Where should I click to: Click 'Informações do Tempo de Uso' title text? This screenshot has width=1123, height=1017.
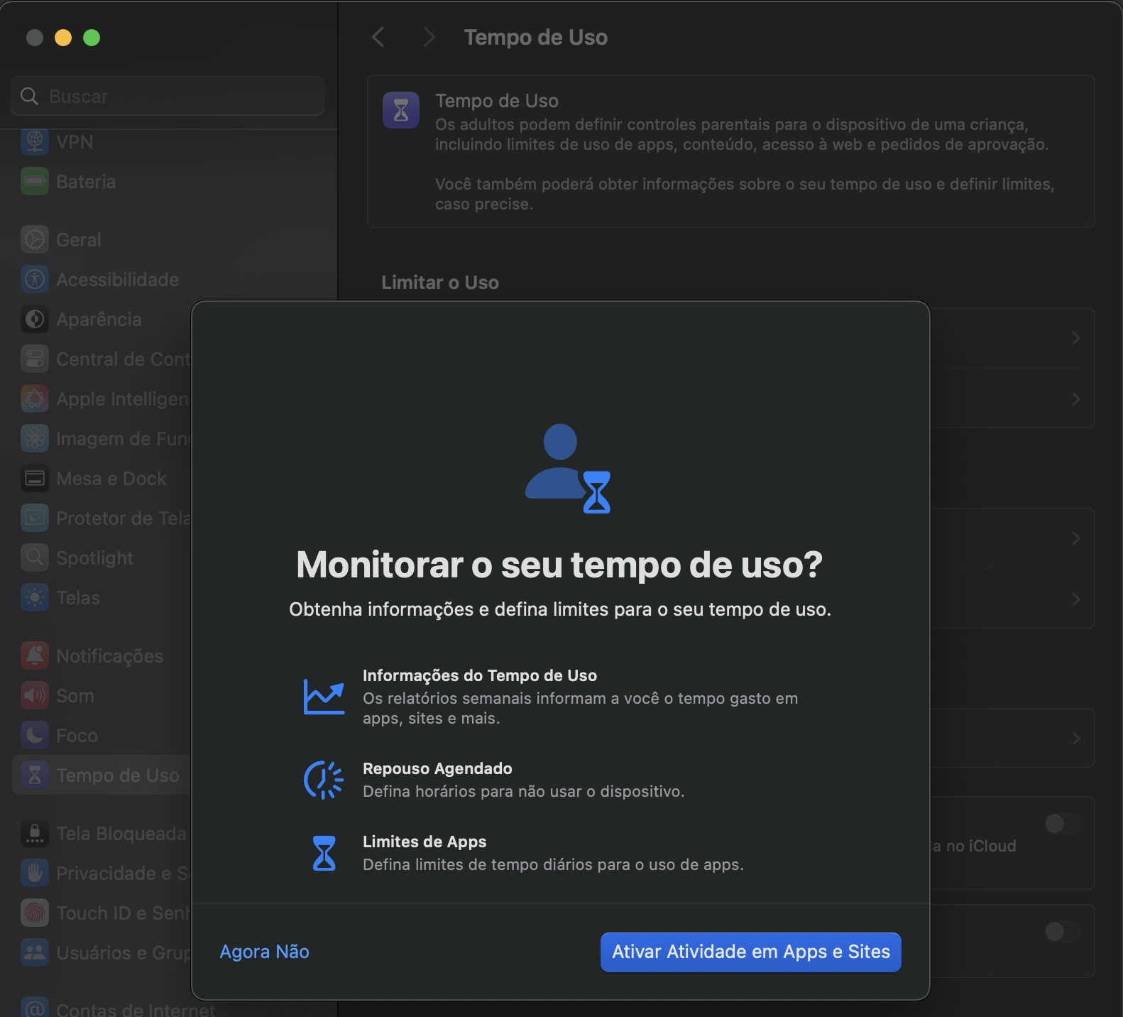click(480, 675)
